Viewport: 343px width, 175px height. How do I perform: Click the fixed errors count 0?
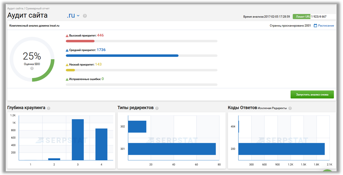(103, 79)
